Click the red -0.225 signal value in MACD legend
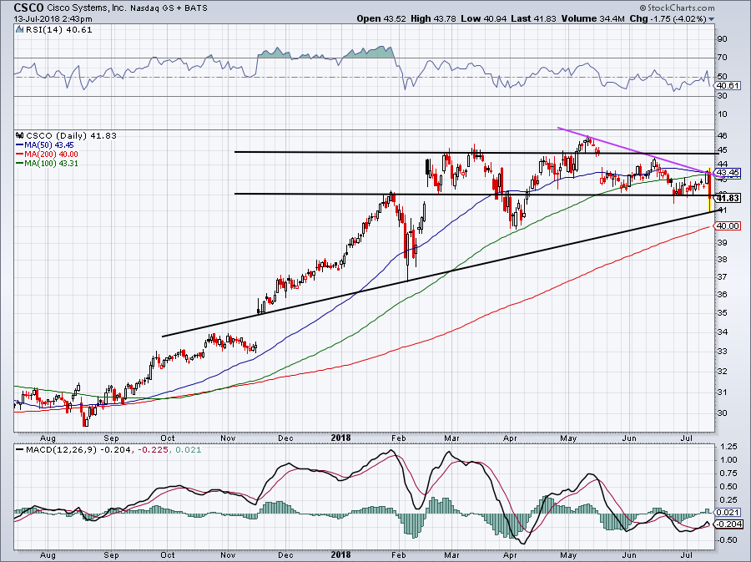Screen dimensions: 751x562 tap(153, 450)
